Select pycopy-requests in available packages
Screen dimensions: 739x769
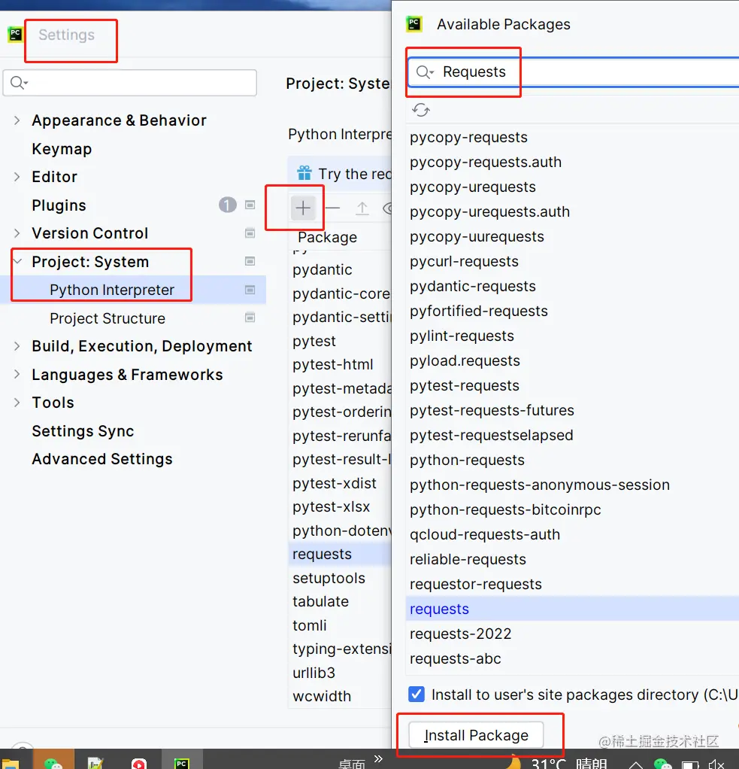coord(468,137)
